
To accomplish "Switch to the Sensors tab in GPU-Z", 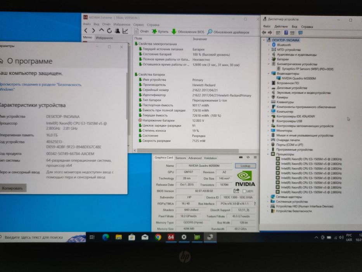I will [180, 158].
